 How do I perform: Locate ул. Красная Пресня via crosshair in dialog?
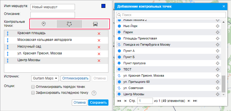click(217, 76)
